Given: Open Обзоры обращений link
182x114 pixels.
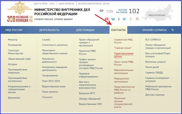Looking at the screenshot, I should (x=89, y=99).
